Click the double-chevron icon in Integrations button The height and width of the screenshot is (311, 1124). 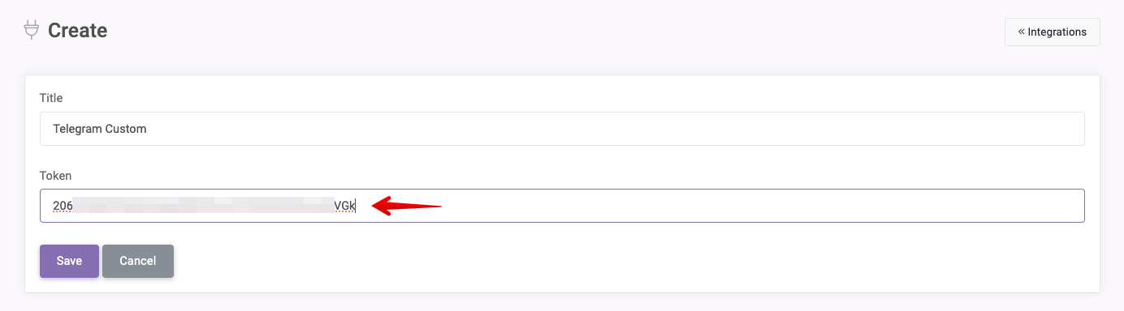[x=1021, y=32]
